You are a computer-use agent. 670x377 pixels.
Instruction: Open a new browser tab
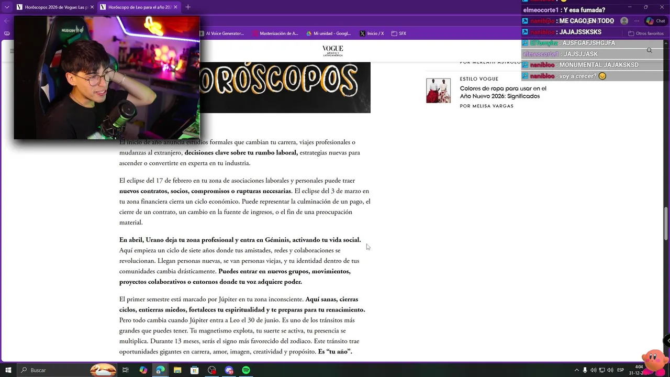[188, 7]
